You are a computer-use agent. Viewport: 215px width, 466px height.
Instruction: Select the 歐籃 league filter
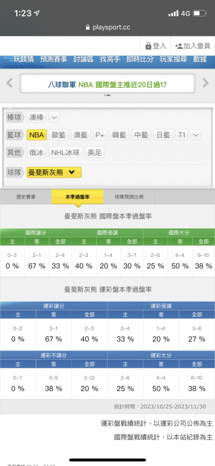[59, 135]
